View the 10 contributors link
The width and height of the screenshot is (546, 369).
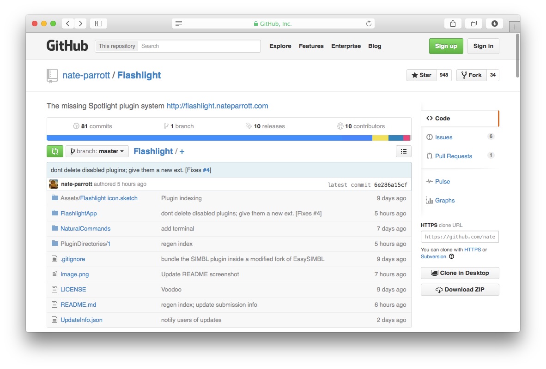[x=361, y=126]
